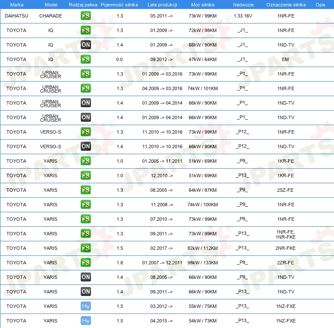Click the 74kW / 101KM power cell
Screen dimensions: 334x328
pos(202,88)
